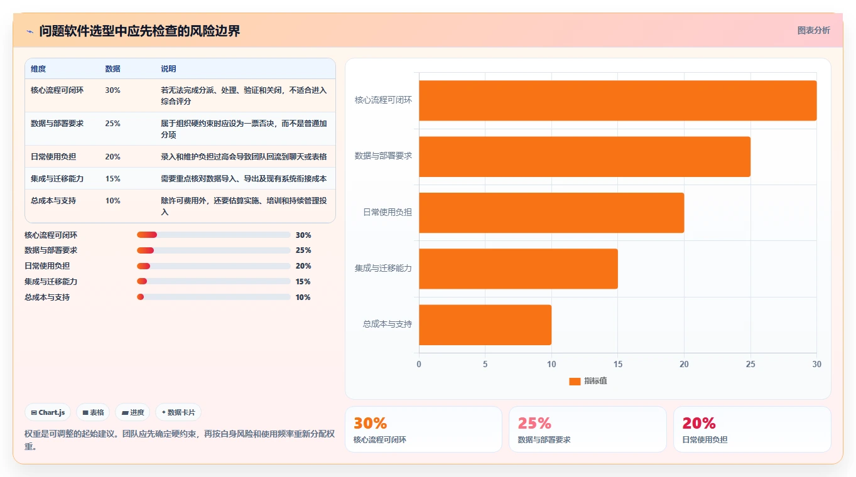Click the x-axis tick label 15
Viewport: 856px width, 477px height.
(618, 364)
